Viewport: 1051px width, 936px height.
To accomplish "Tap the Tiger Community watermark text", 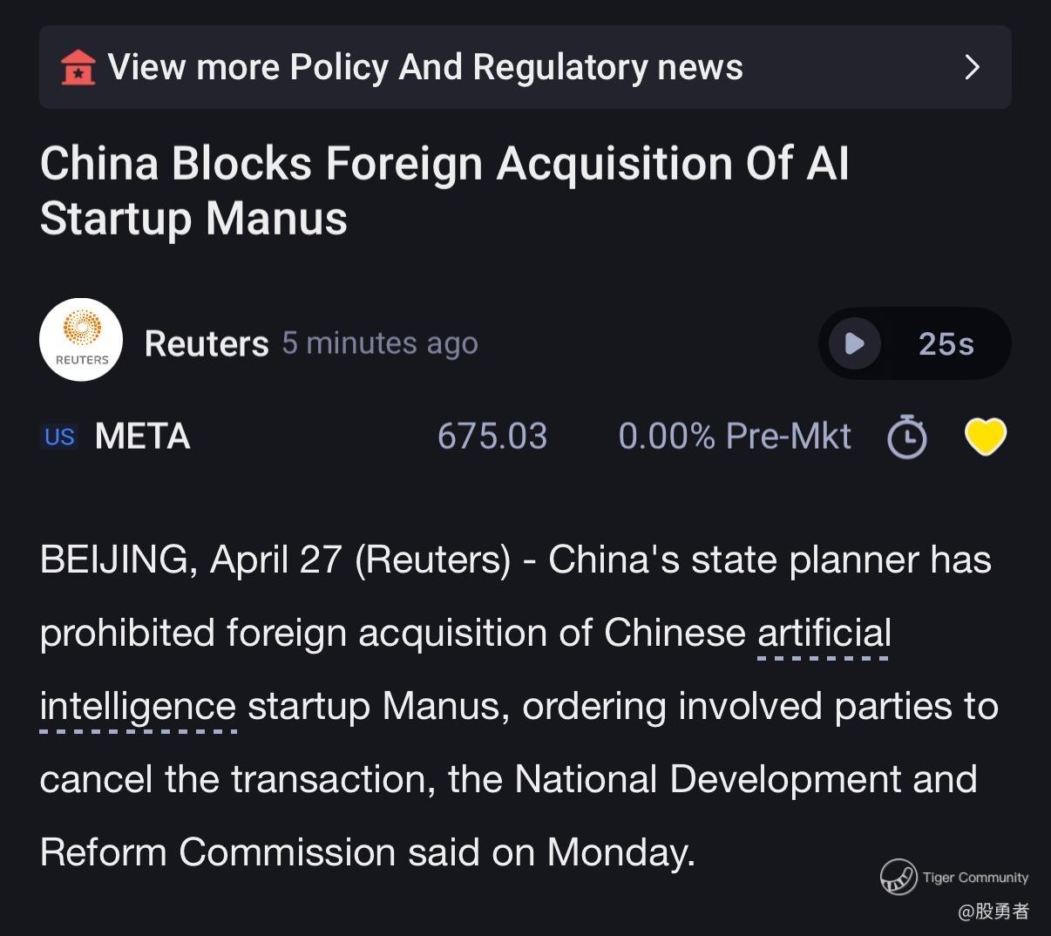I will coord(976,878).
